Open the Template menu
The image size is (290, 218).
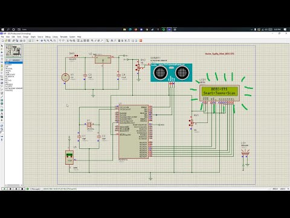(64, 37)
